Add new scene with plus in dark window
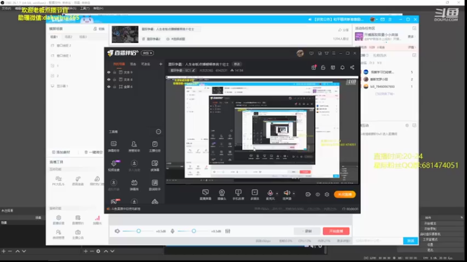Image resolution: width=467 pixels, height=262 pixels. coord(161,64)
